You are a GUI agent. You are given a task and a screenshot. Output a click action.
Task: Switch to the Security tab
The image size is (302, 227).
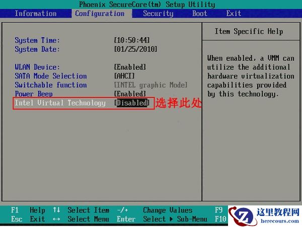pyautogui.click(x=158, y=14)
